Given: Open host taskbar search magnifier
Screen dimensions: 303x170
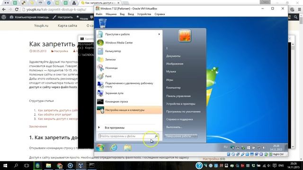Looking at the screenshot, I should click(16, 166).
